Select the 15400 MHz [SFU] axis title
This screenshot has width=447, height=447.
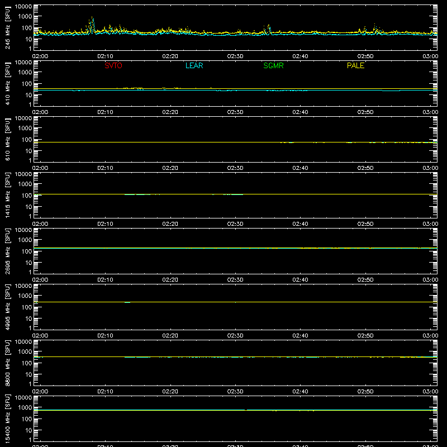(x=7, y=419)
